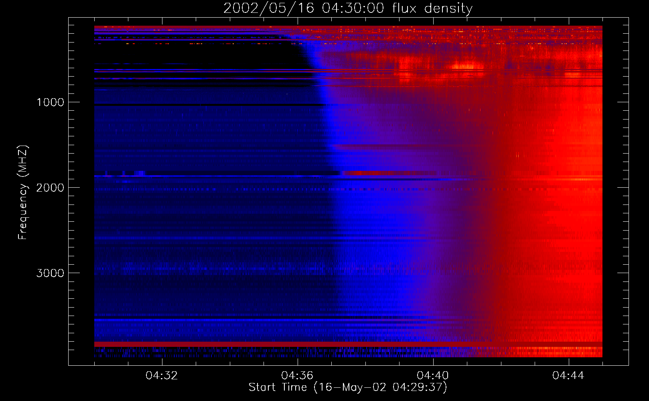The height and width of the screenshot is (401, 649).
Task: Click the red horizontal streak below 04:38
Action: [389, 173]
